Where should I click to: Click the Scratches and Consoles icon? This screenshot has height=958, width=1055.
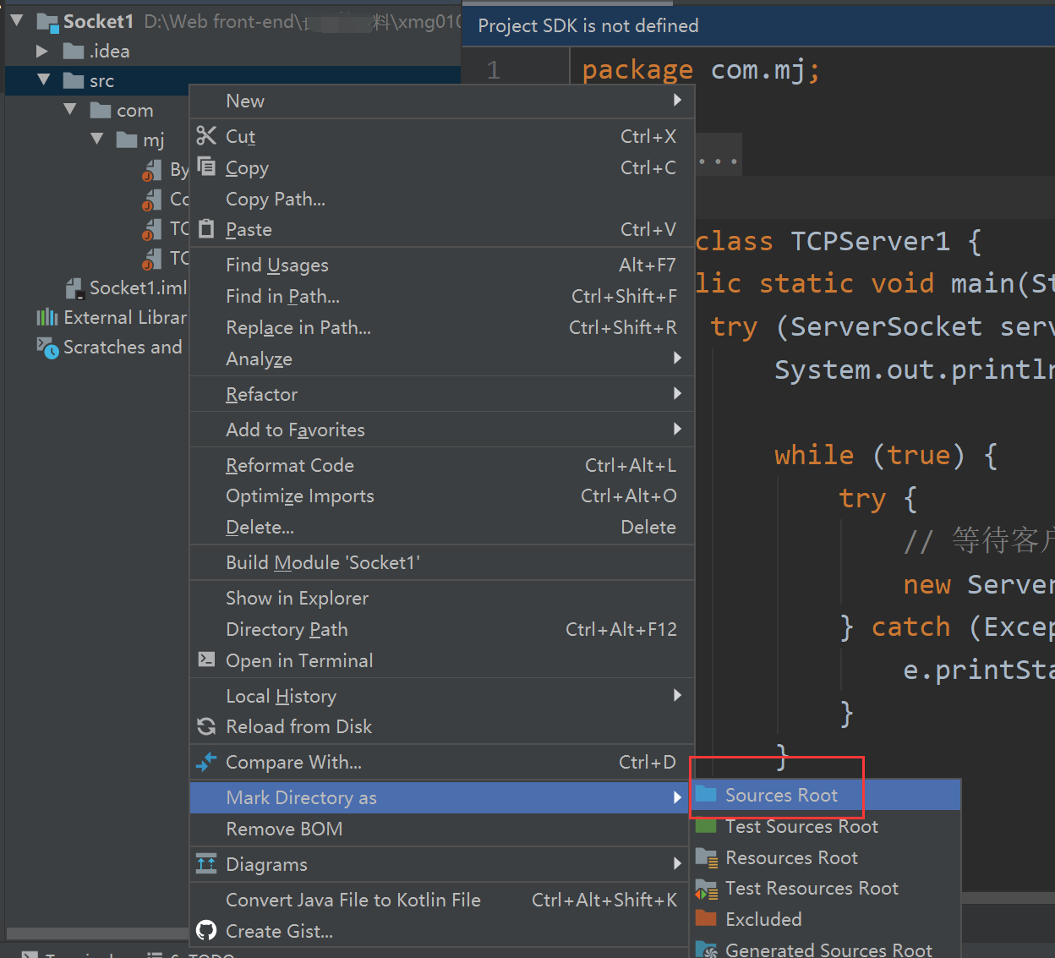(48, 347)
